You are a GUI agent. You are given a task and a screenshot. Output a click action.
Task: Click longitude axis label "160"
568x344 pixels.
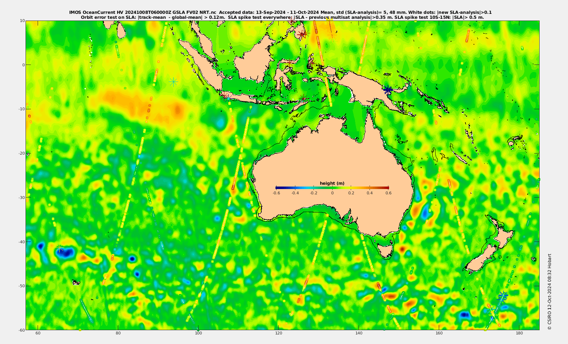pos(439,333)
